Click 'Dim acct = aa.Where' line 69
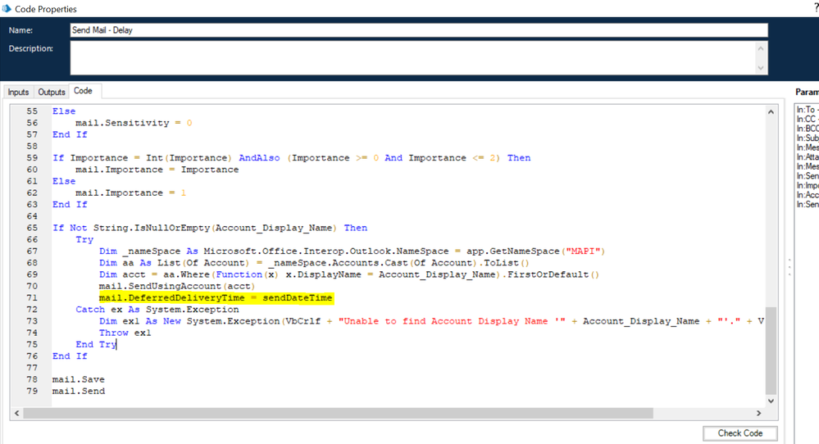819x444 pixels. [x=349, y=274]
